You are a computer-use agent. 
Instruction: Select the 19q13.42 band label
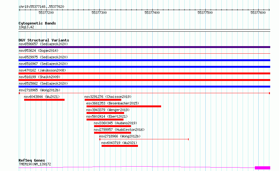coord(26,27)
